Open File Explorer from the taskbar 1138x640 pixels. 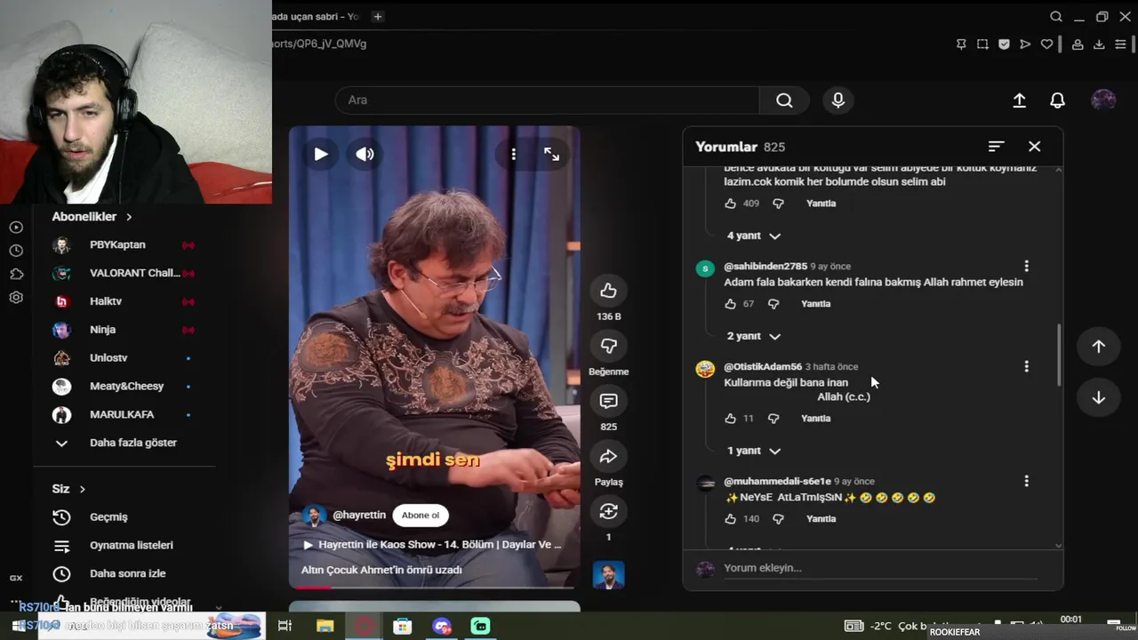[325, 627]
